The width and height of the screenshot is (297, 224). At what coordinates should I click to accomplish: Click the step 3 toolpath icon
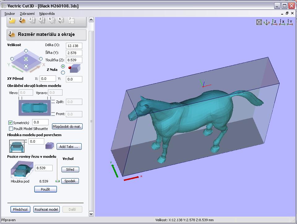[32, 20]
